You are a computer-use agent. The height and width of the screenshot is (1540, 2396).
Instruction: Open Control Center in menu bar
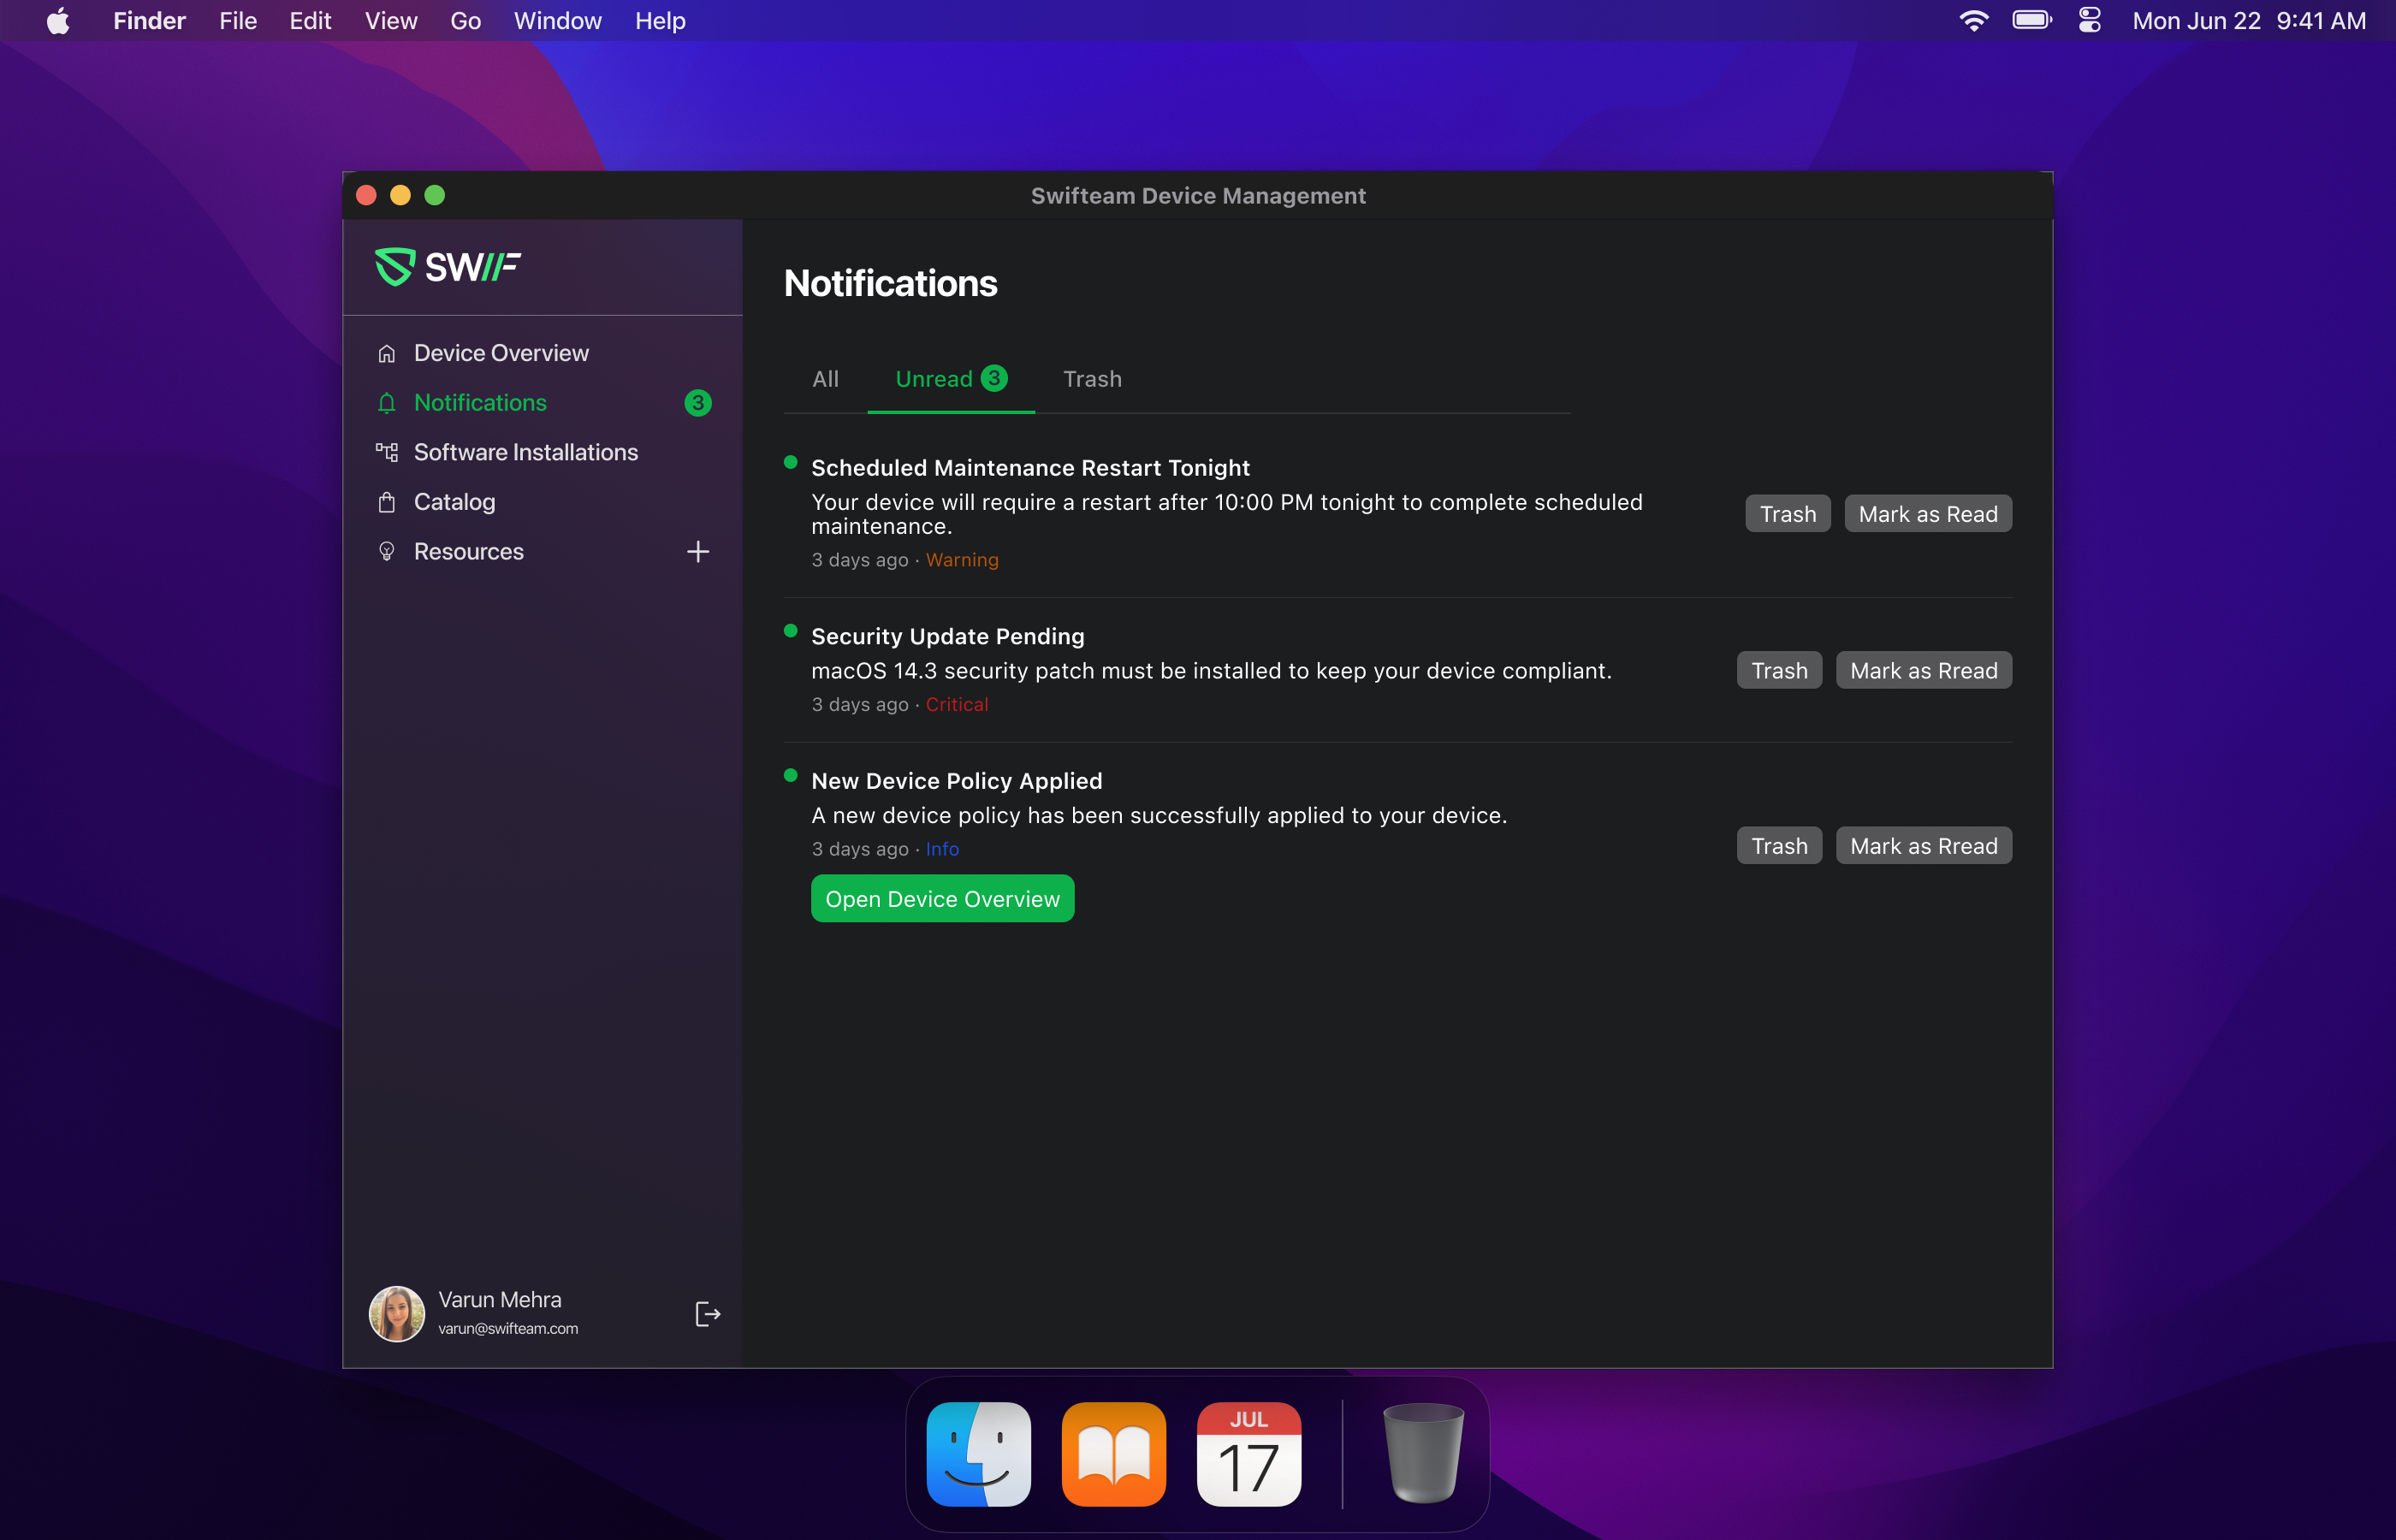[2090, 21]
